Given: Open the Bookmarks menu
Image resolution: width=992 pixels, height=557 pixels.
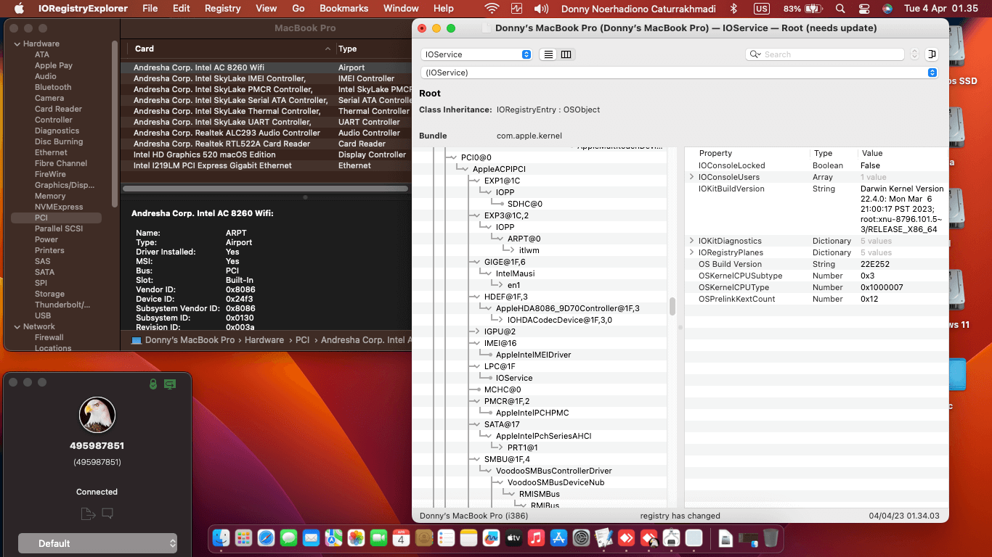Looking at the screenshot, I should click(x=344, y=9).
